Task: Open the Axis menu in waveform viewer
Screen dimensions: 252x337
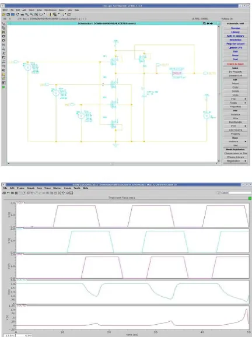Action: point(39,188)
